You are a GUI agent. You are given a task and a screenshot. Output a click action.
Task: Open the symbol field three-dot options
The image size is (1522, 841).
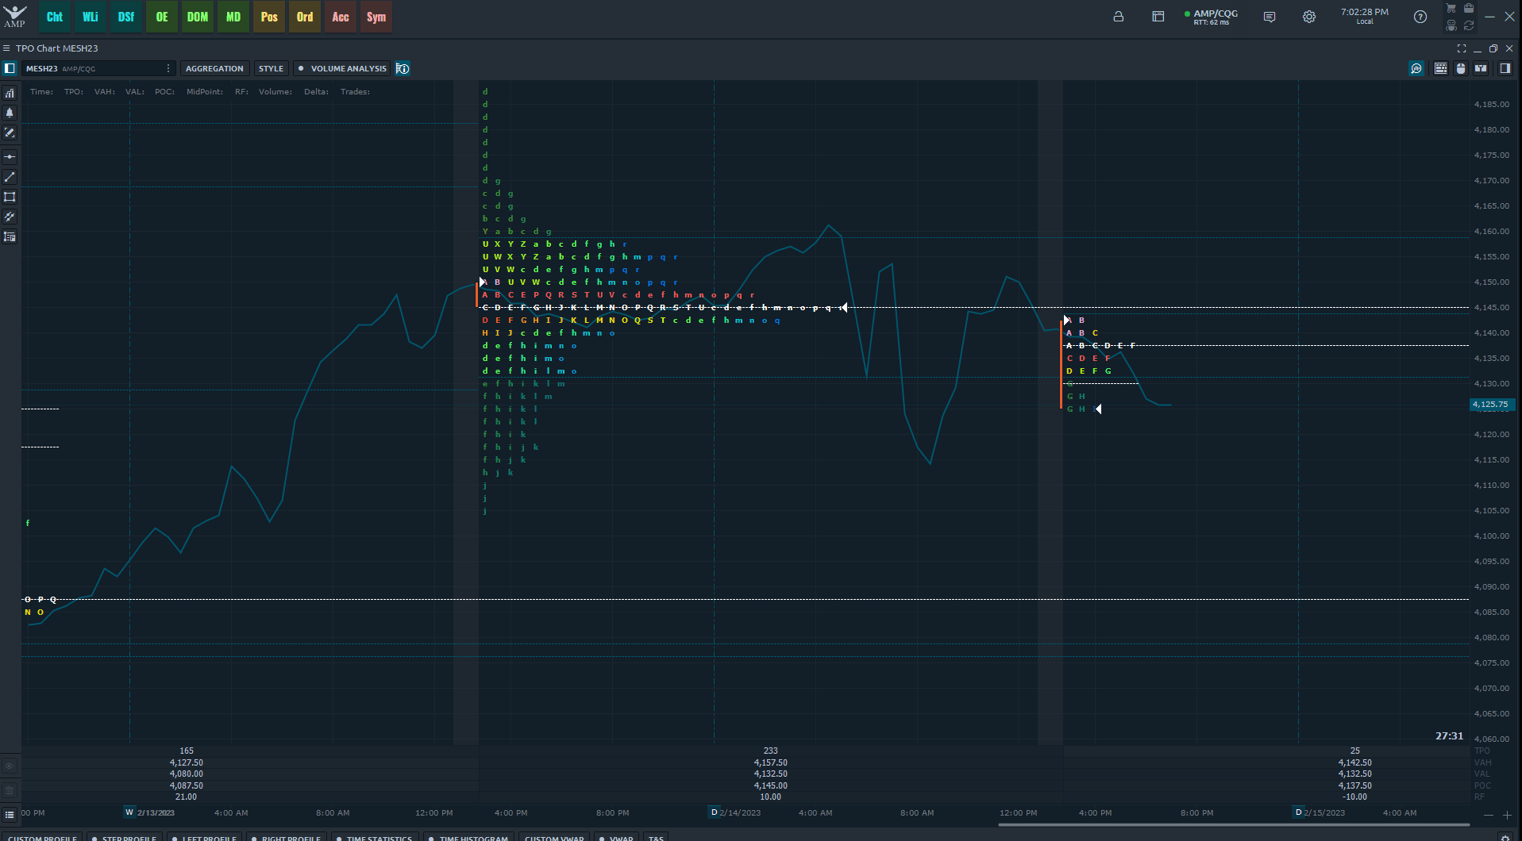168,68
